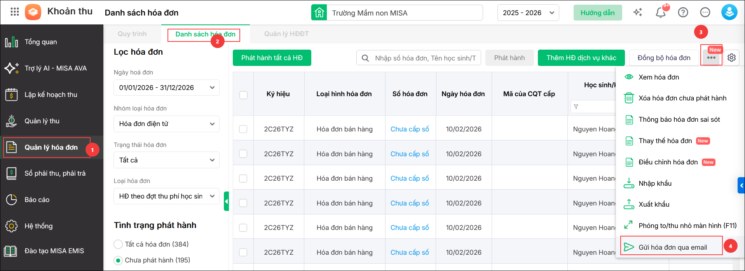Open Sổ phải thu, phải trả
The width and height of the screenshot is (745, 271).
pyautogui.click(x=52, y=173)
